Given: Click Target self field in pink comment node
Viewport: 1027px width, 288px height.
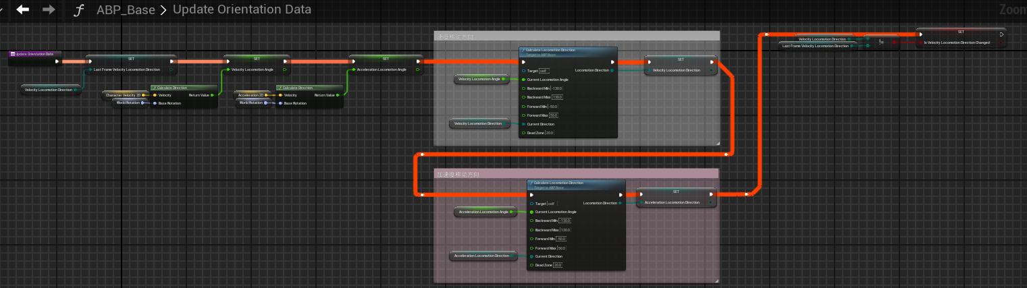Looking at the screenshot, I should tap(552, 203).
